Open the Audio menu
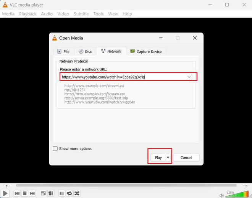Viewport: 252px width, 198px height. coord(47,14)
